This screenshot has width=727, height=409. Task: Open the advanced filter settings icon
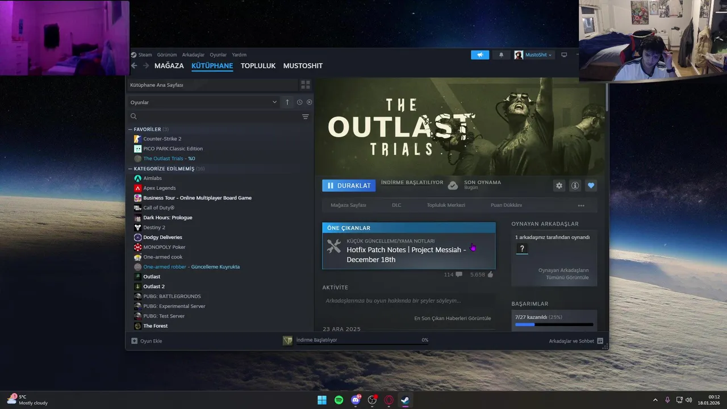[306, 116]
